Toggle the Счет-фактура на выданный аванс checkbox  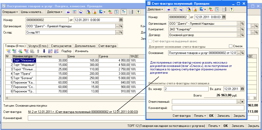tap(150, 41)
